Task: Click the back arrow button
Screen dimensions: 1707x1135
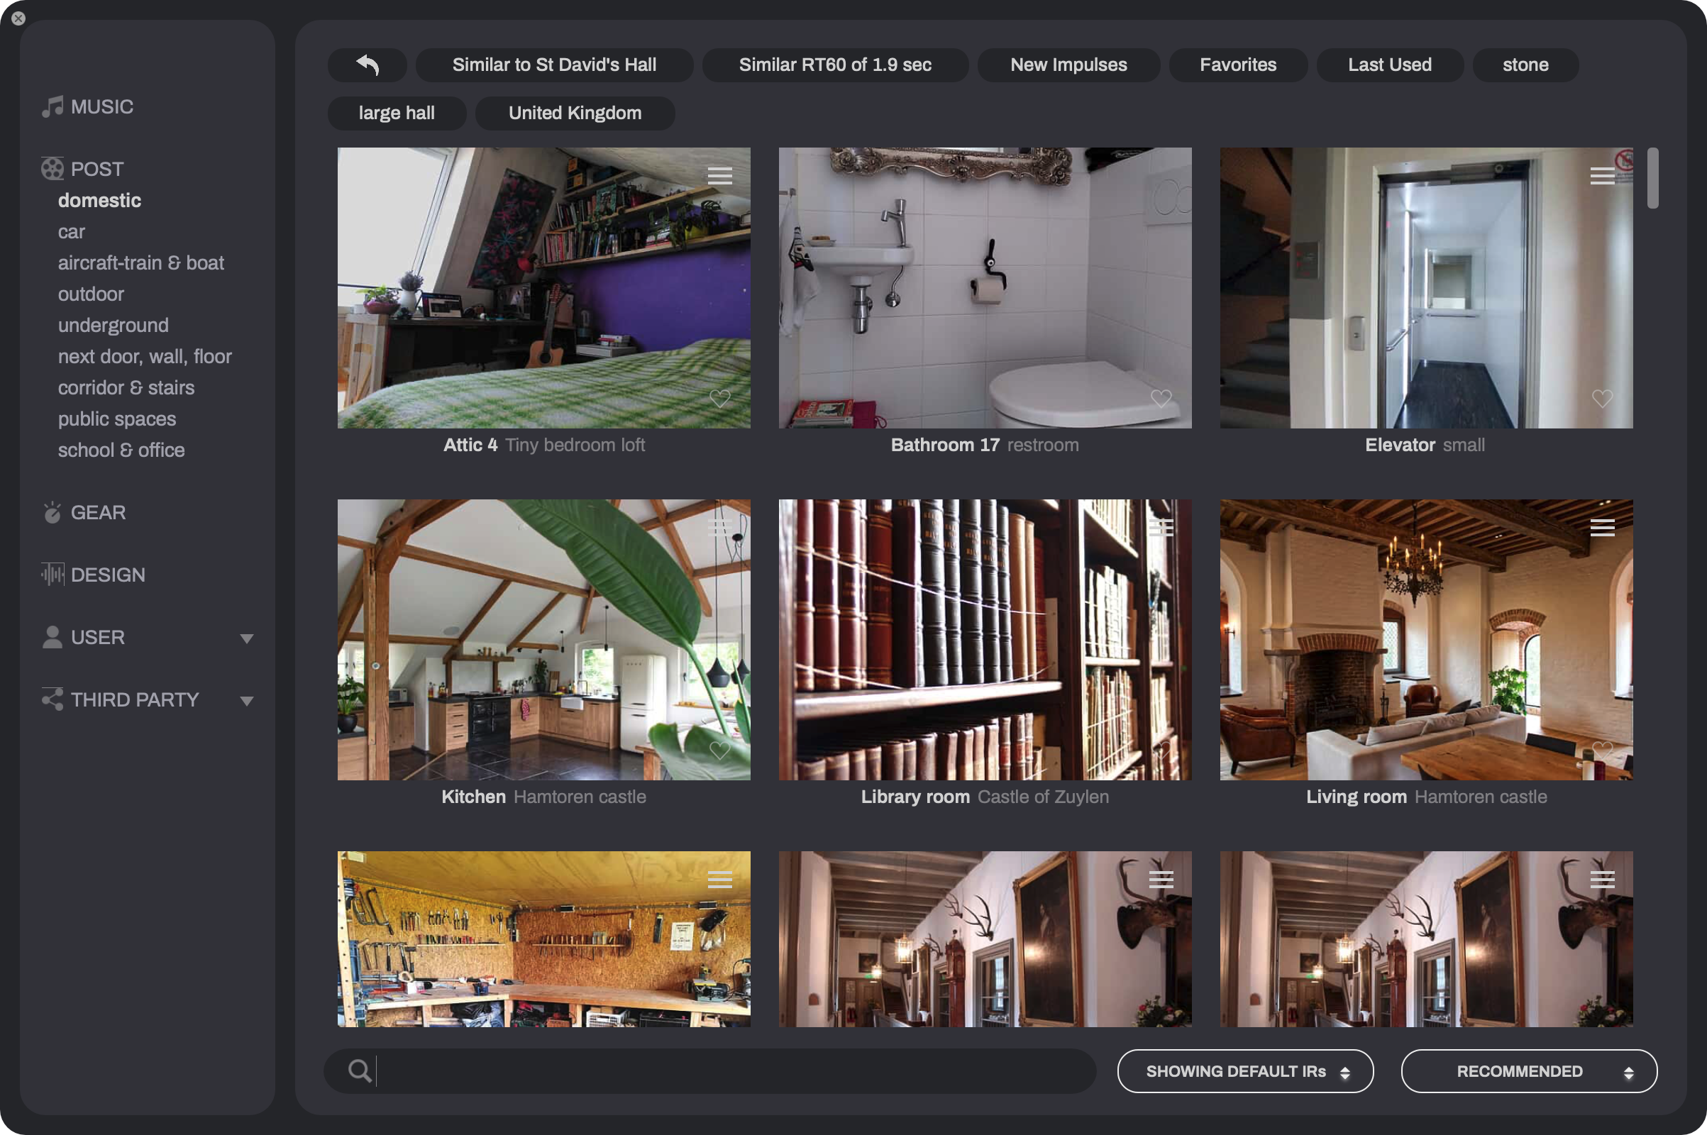Action: (x=368, y=65)
